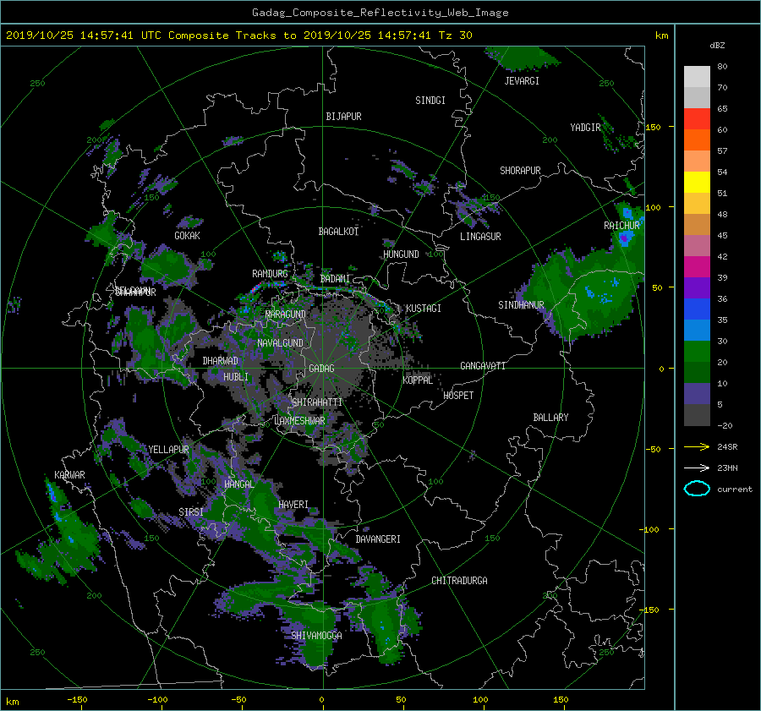Click the SIRSI city label
The height and width of the screenshot is (711, 761).
(x=191, y=512)
